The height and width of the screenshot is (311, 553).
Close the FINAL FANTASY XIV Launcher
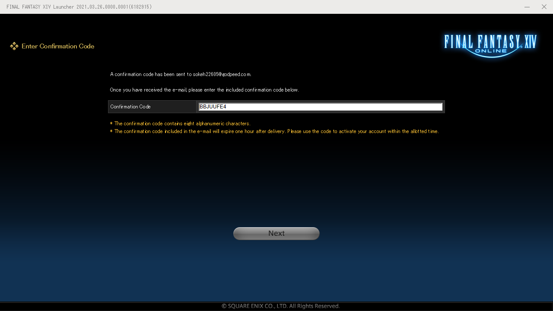(x=543, y=7)
